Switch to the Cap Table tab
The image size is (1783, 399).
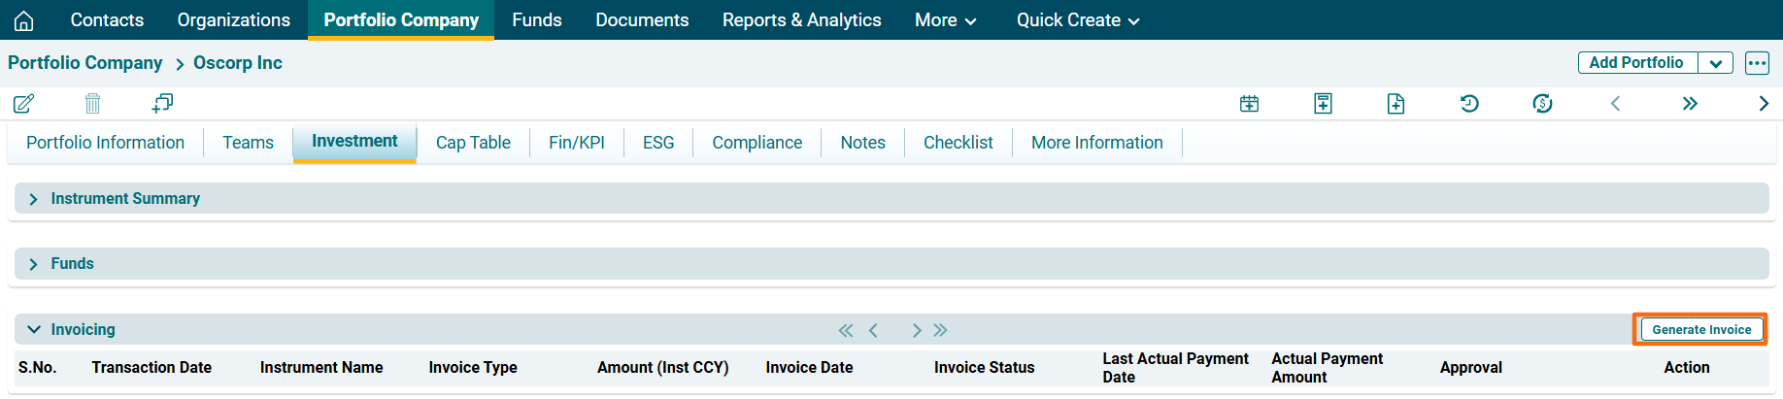473,143
